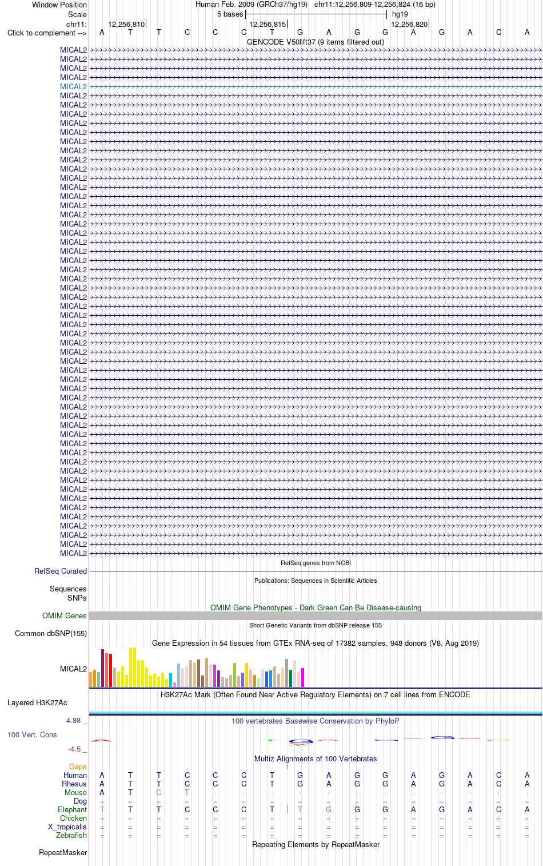543x866 pixels.
Task: Click 'RefSeq genes from NCBI' track title
Action: point(316,563)
